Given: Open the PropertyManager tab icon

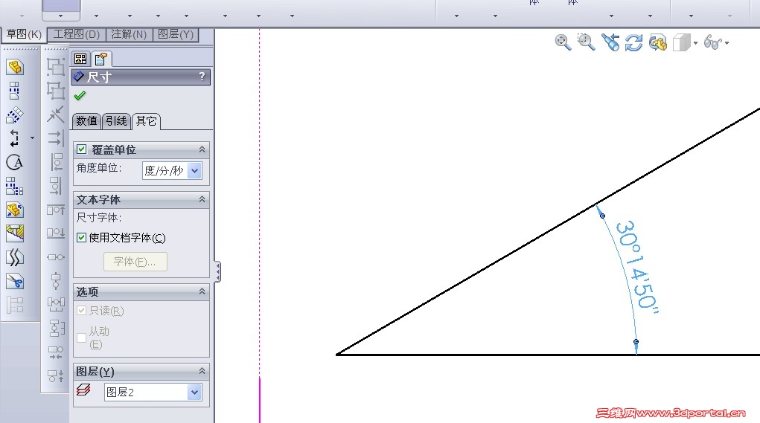Looking at the screenshot, I should [100, 59].
